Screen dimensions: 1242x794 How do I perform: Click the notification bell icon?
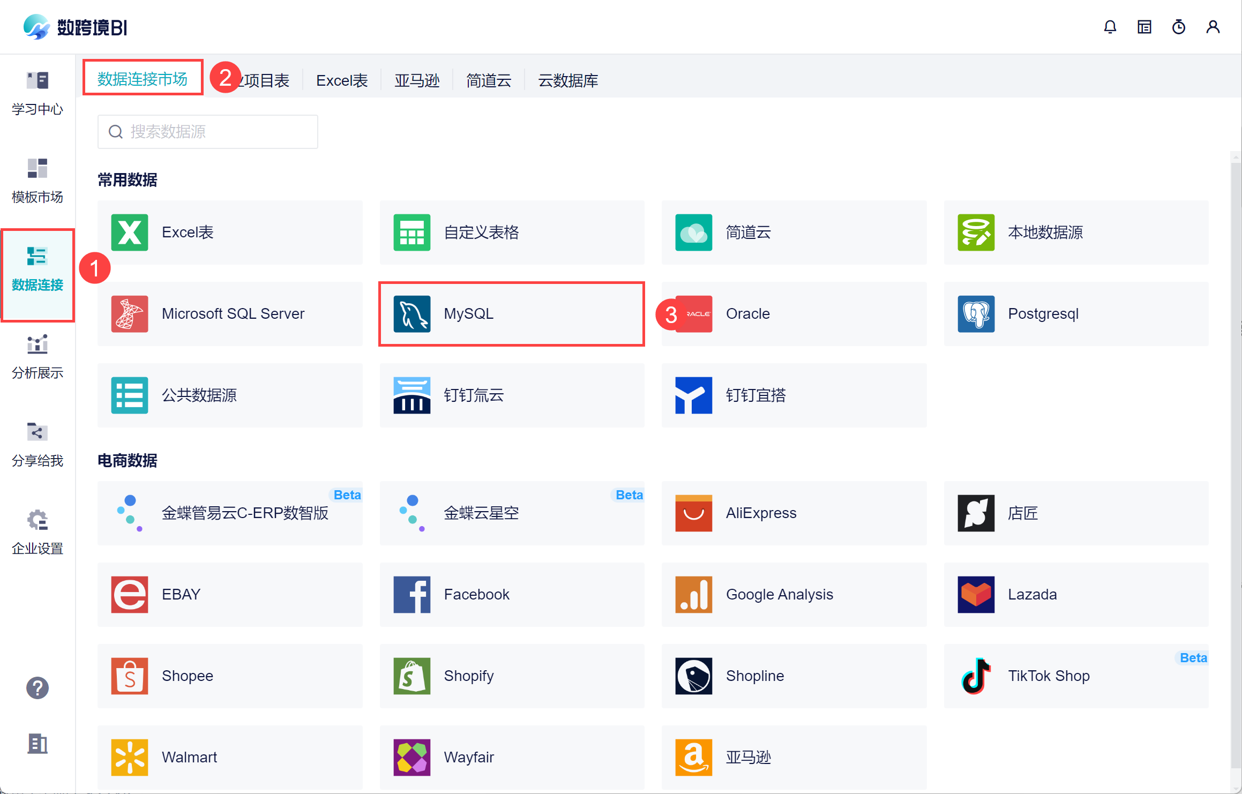click(x=1110, y=27)
